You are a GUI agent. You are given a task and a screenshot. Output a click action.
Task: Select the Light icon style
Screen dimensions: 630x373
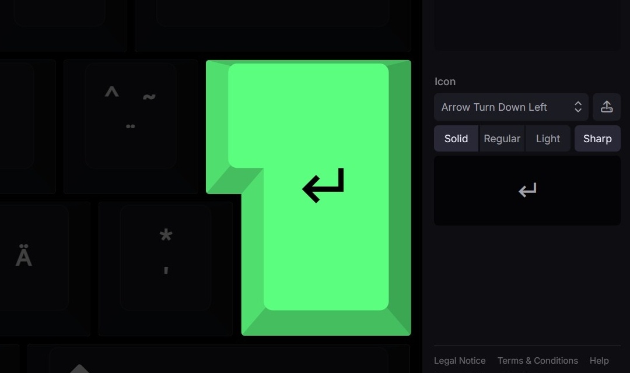[x=548, y=139]
